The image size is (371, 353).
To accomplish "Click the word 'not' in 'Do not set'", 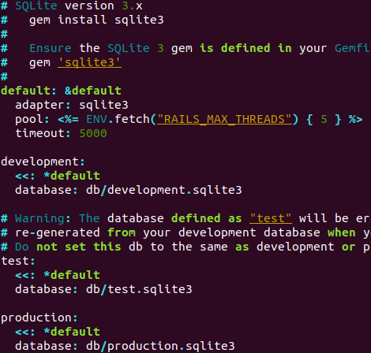I will [x=47, y=247].
